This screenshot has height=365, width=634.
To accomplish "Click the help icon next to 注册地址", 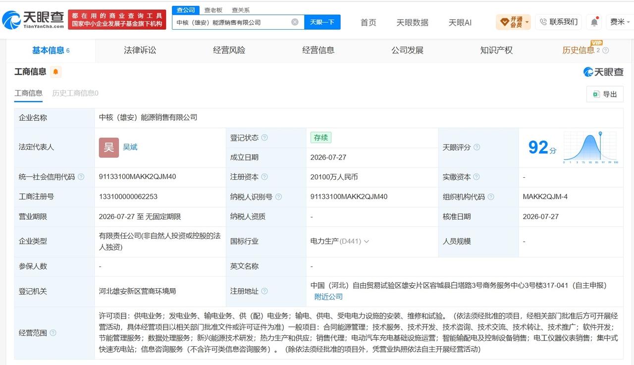I will (264, 291).
